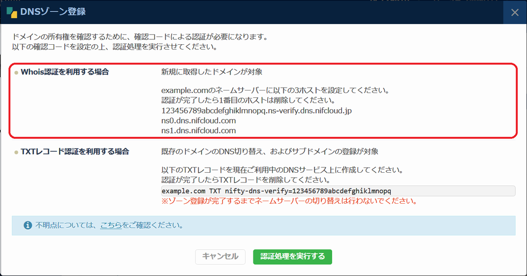Click the ドメインの所有権を確認するために intro line

pos(141,36)
